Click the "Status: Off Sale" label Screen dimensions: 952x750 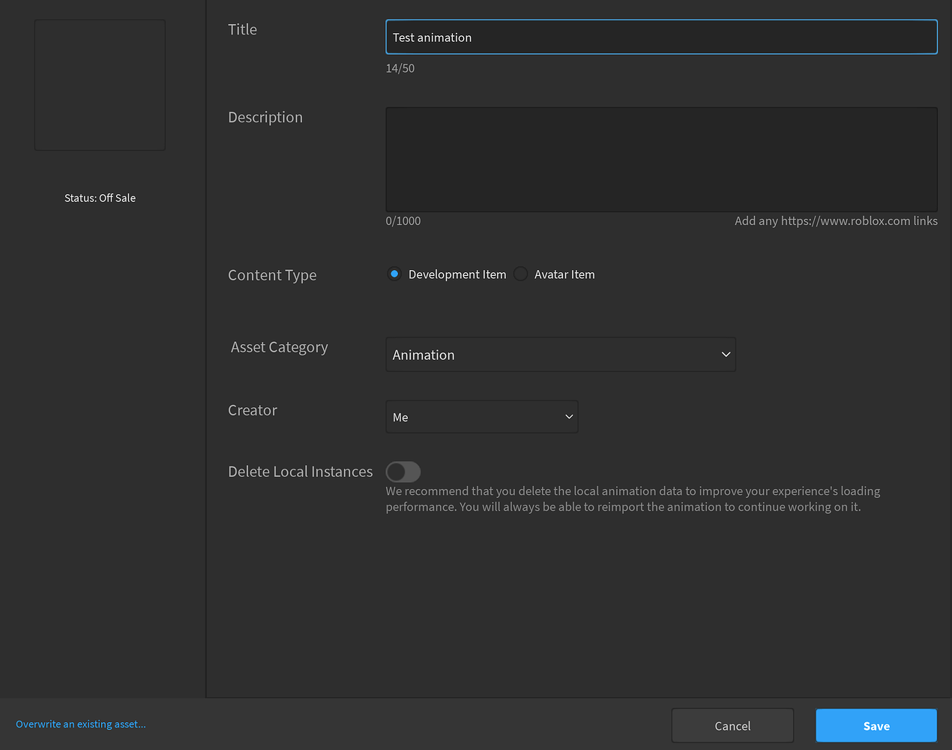point(100,197)
